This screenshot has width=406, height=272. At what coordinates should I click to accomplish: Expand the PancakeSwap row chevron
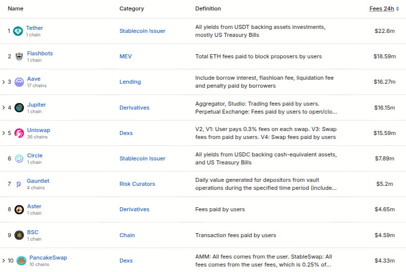[x=3, y=261]
